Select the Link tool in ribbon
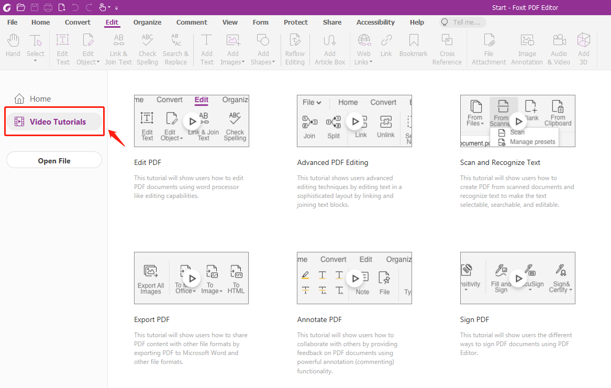The image size is (611, 388). (386, 46)
